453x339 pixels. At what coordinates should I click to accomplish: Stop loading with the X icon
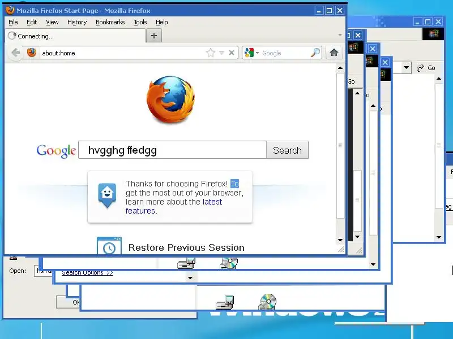232,53
